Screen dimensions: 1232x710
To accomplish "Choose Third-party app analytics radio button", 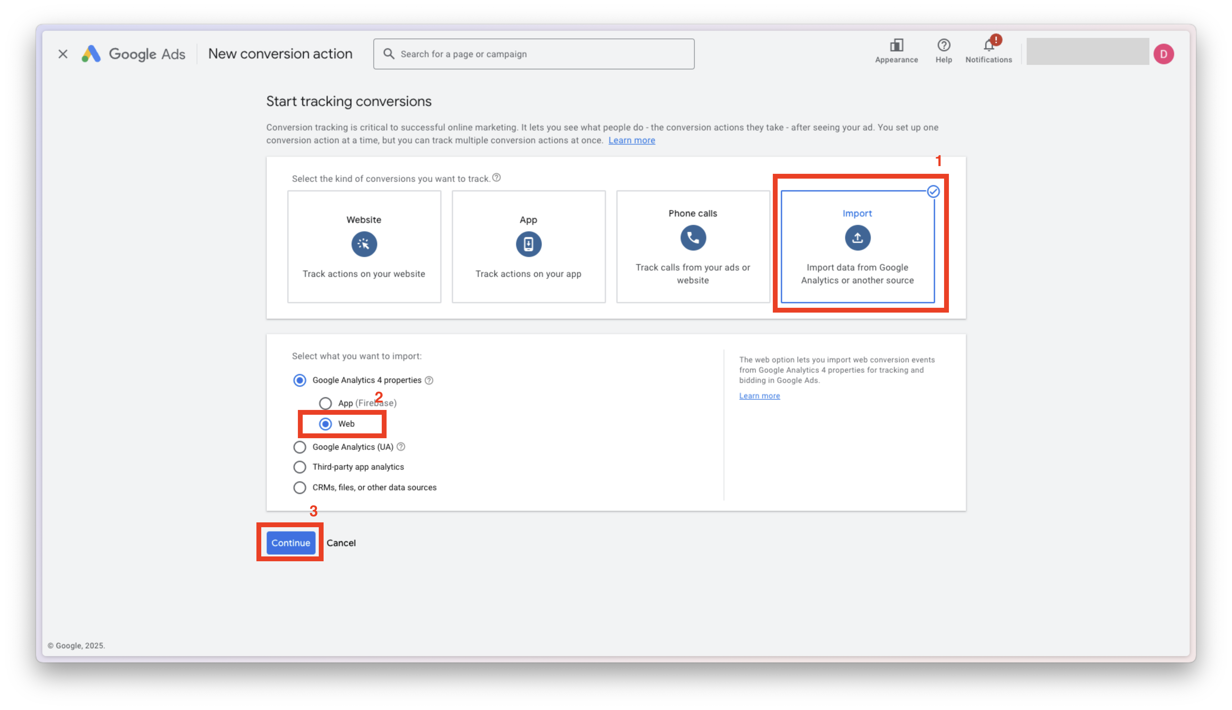I will pos(299,467).
